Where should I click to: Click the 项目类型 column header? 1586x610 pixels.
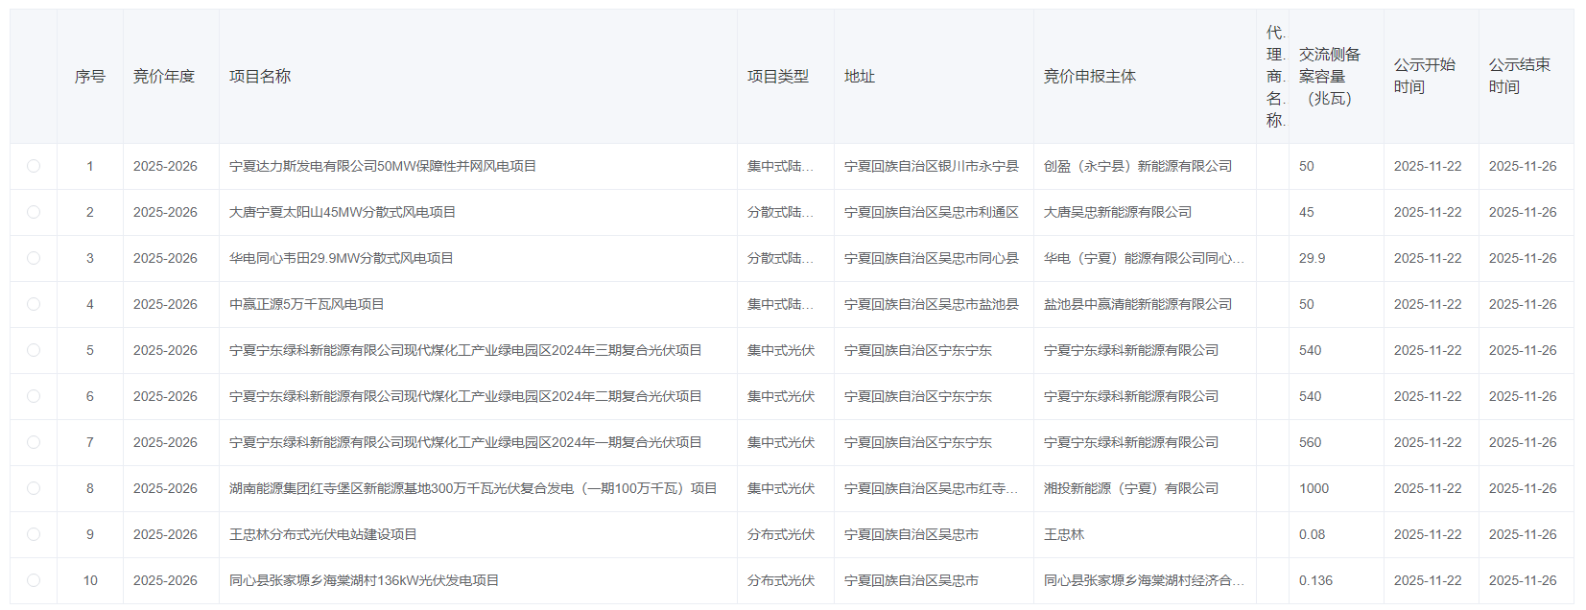778,77
